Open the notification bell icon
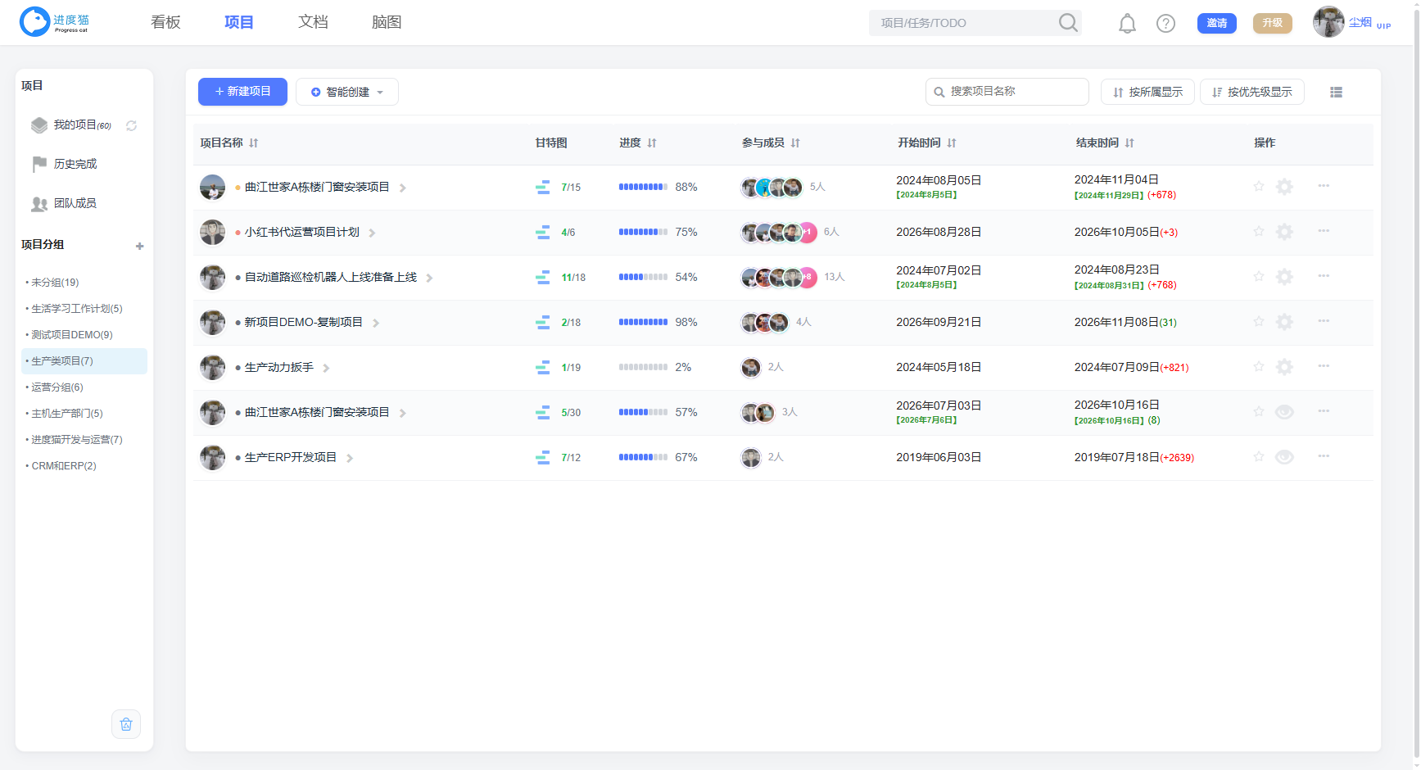1421x770 pixels. [x=1127, y=23]
